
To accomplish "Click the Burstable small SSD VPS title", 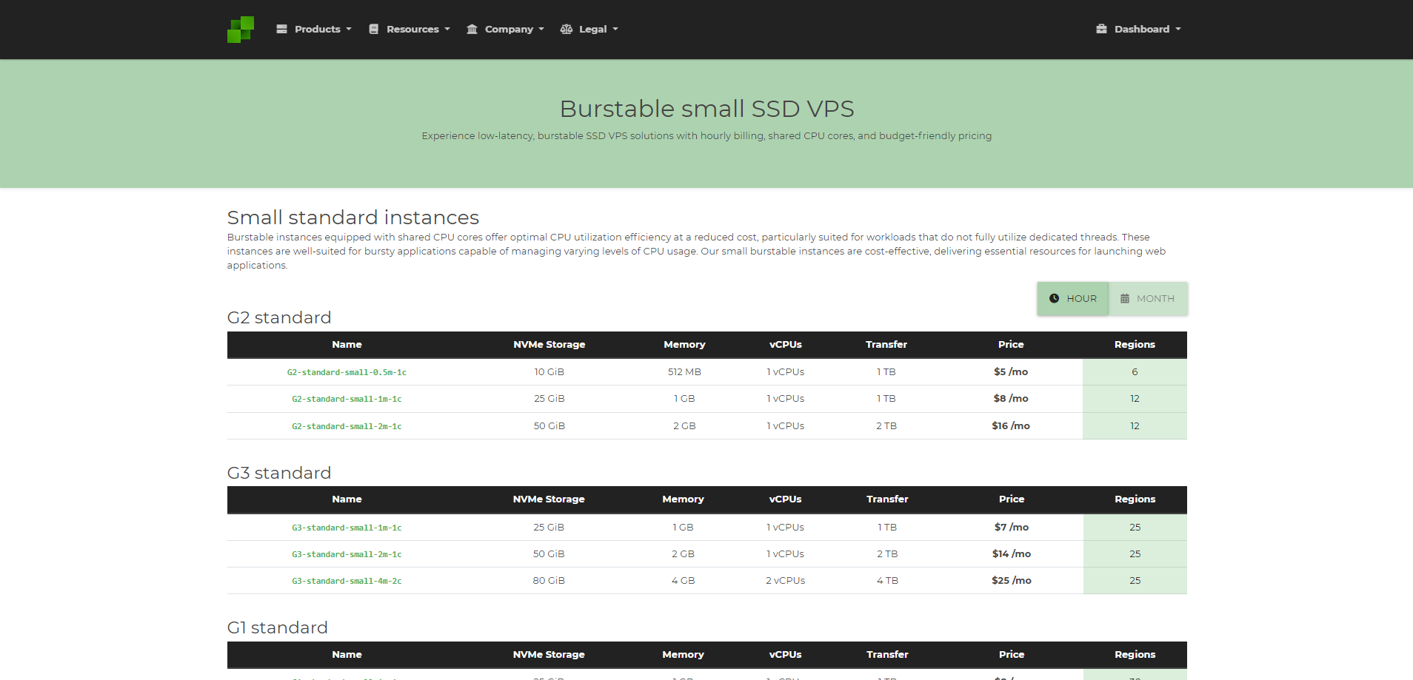I will tap(706, 109).
